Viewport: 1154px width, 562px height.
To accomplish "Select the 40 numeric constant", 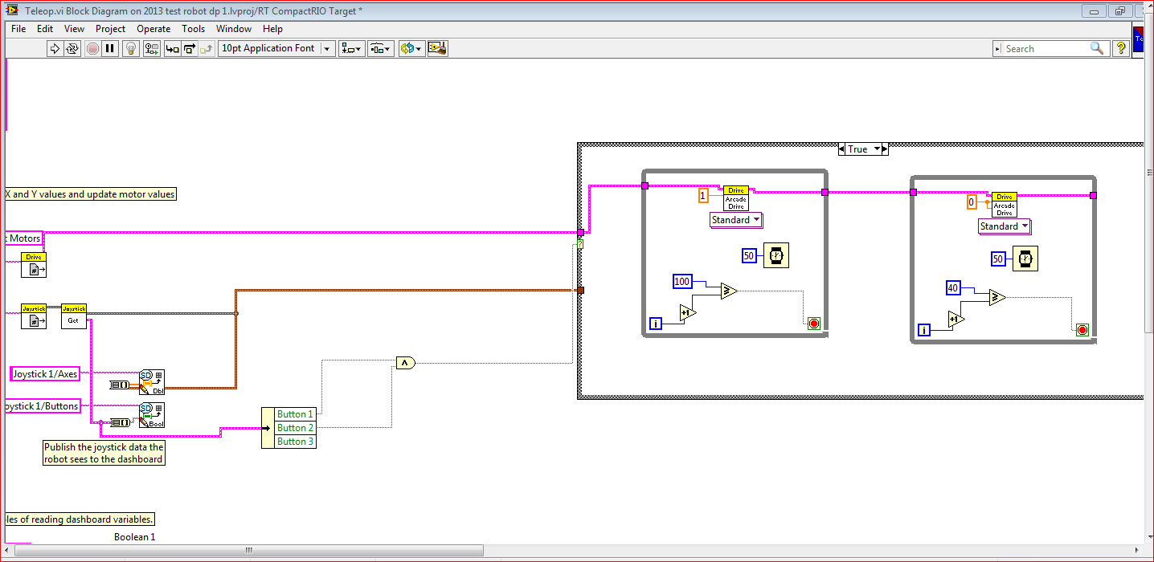I will [954, 287].
